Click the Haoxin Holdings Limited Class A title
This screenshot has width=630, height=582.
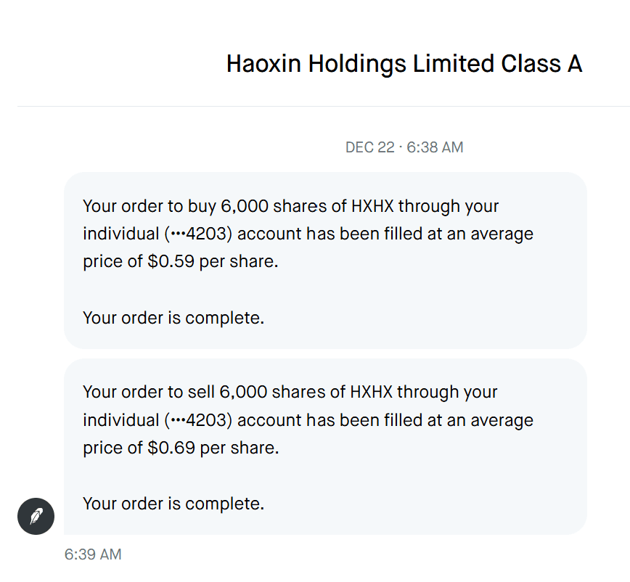tap(404, 64)
